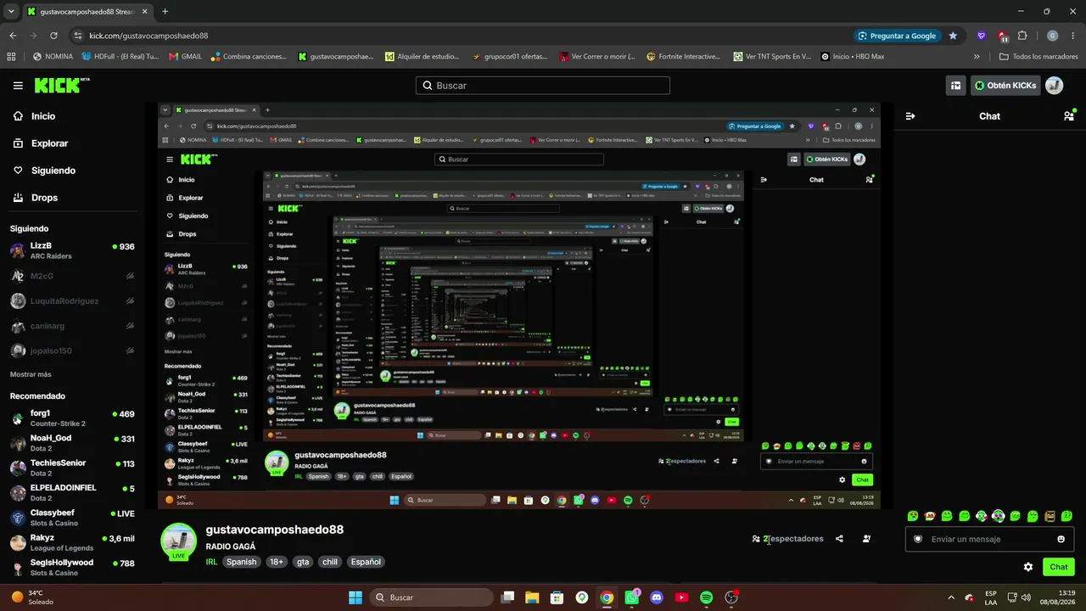Click the purple extension icon in Chrome toolbar
This screenshot has height=611, width=1086.
point(982,36)
